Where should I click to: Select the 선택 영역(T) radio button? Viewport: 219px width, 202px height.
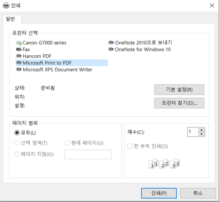pyautogui.click(x=17, y=143)
